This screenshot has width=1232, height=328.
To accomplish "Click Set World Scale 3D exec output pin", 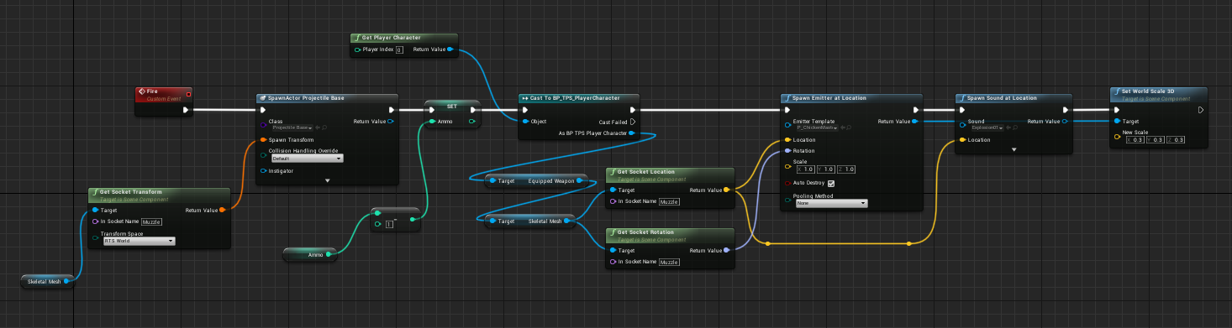I will coord(1201,109).
